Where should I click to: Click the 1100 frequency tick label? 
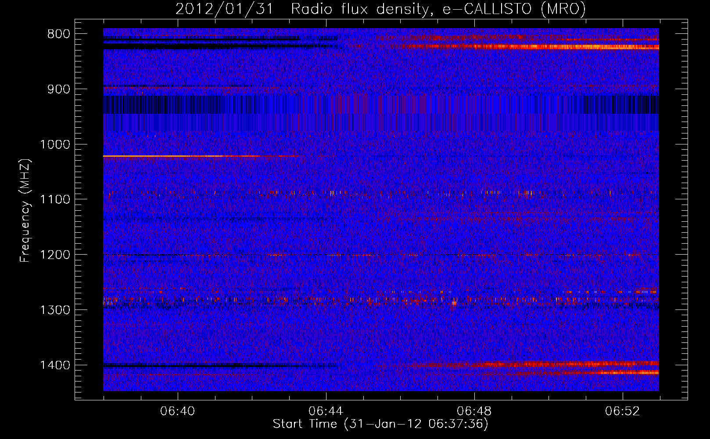pyautogui.click(x=55, y=200)
